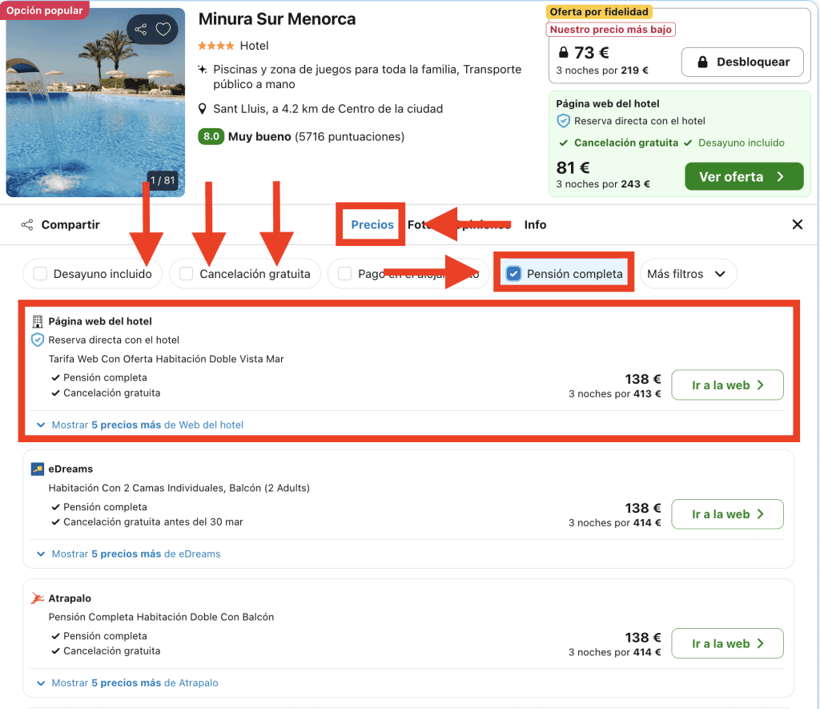Click the eDreams logo icon
The height and width of the screenshot is (709, 820).
pos(37,469)
